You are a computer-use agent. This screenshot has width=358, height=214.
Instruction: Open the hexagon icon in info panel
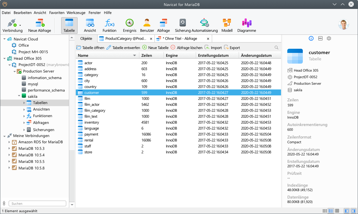tap(329, 38)
